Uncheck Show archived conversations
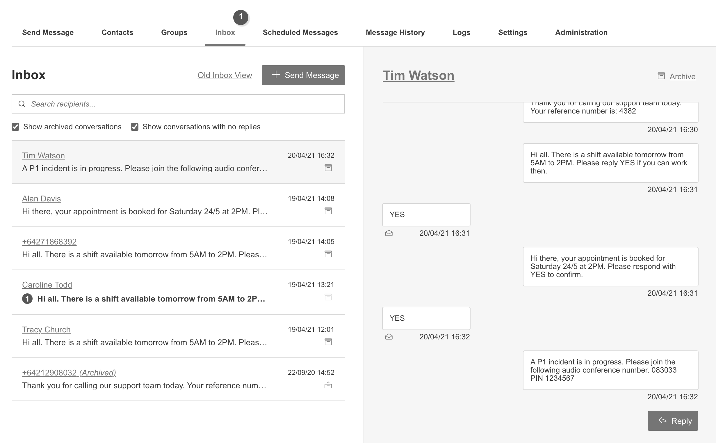 15,127
